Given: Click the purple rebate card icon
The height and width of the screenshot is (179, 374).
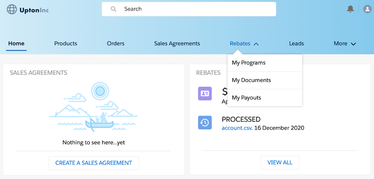Looking at the screenshot, I should pos(205,93).
